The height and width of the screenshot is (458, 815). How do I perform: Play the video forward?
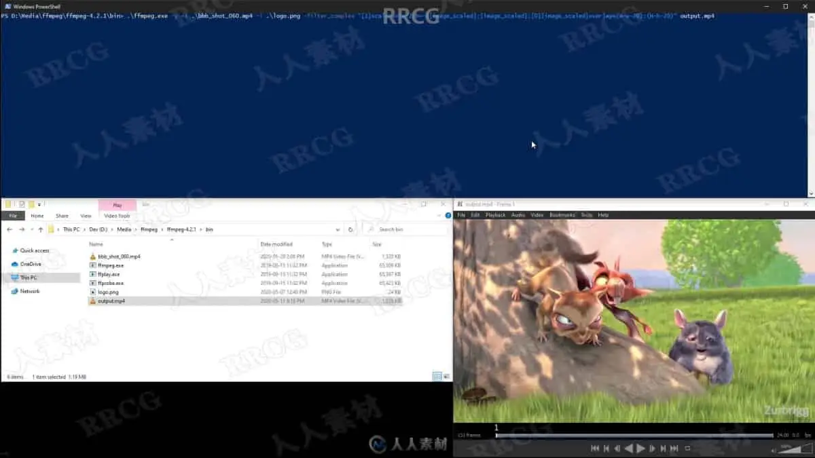640,449
